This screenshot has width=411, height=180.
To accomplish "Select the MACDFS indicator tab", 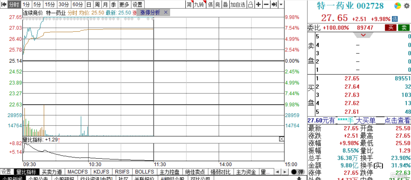I will pyautogui.click(x=78, y=172).
